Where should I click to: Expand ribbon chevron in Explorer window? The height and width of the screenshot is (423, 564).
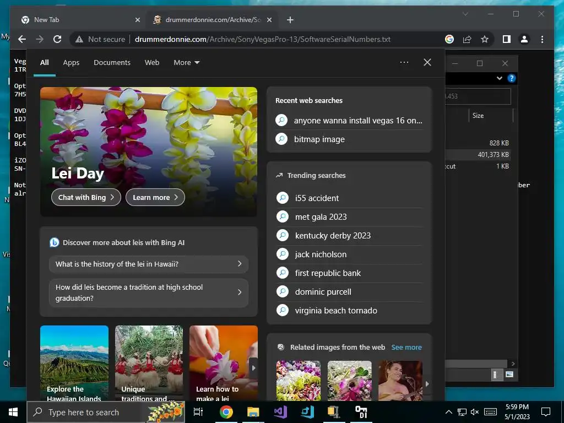click(x=499, y=78)
